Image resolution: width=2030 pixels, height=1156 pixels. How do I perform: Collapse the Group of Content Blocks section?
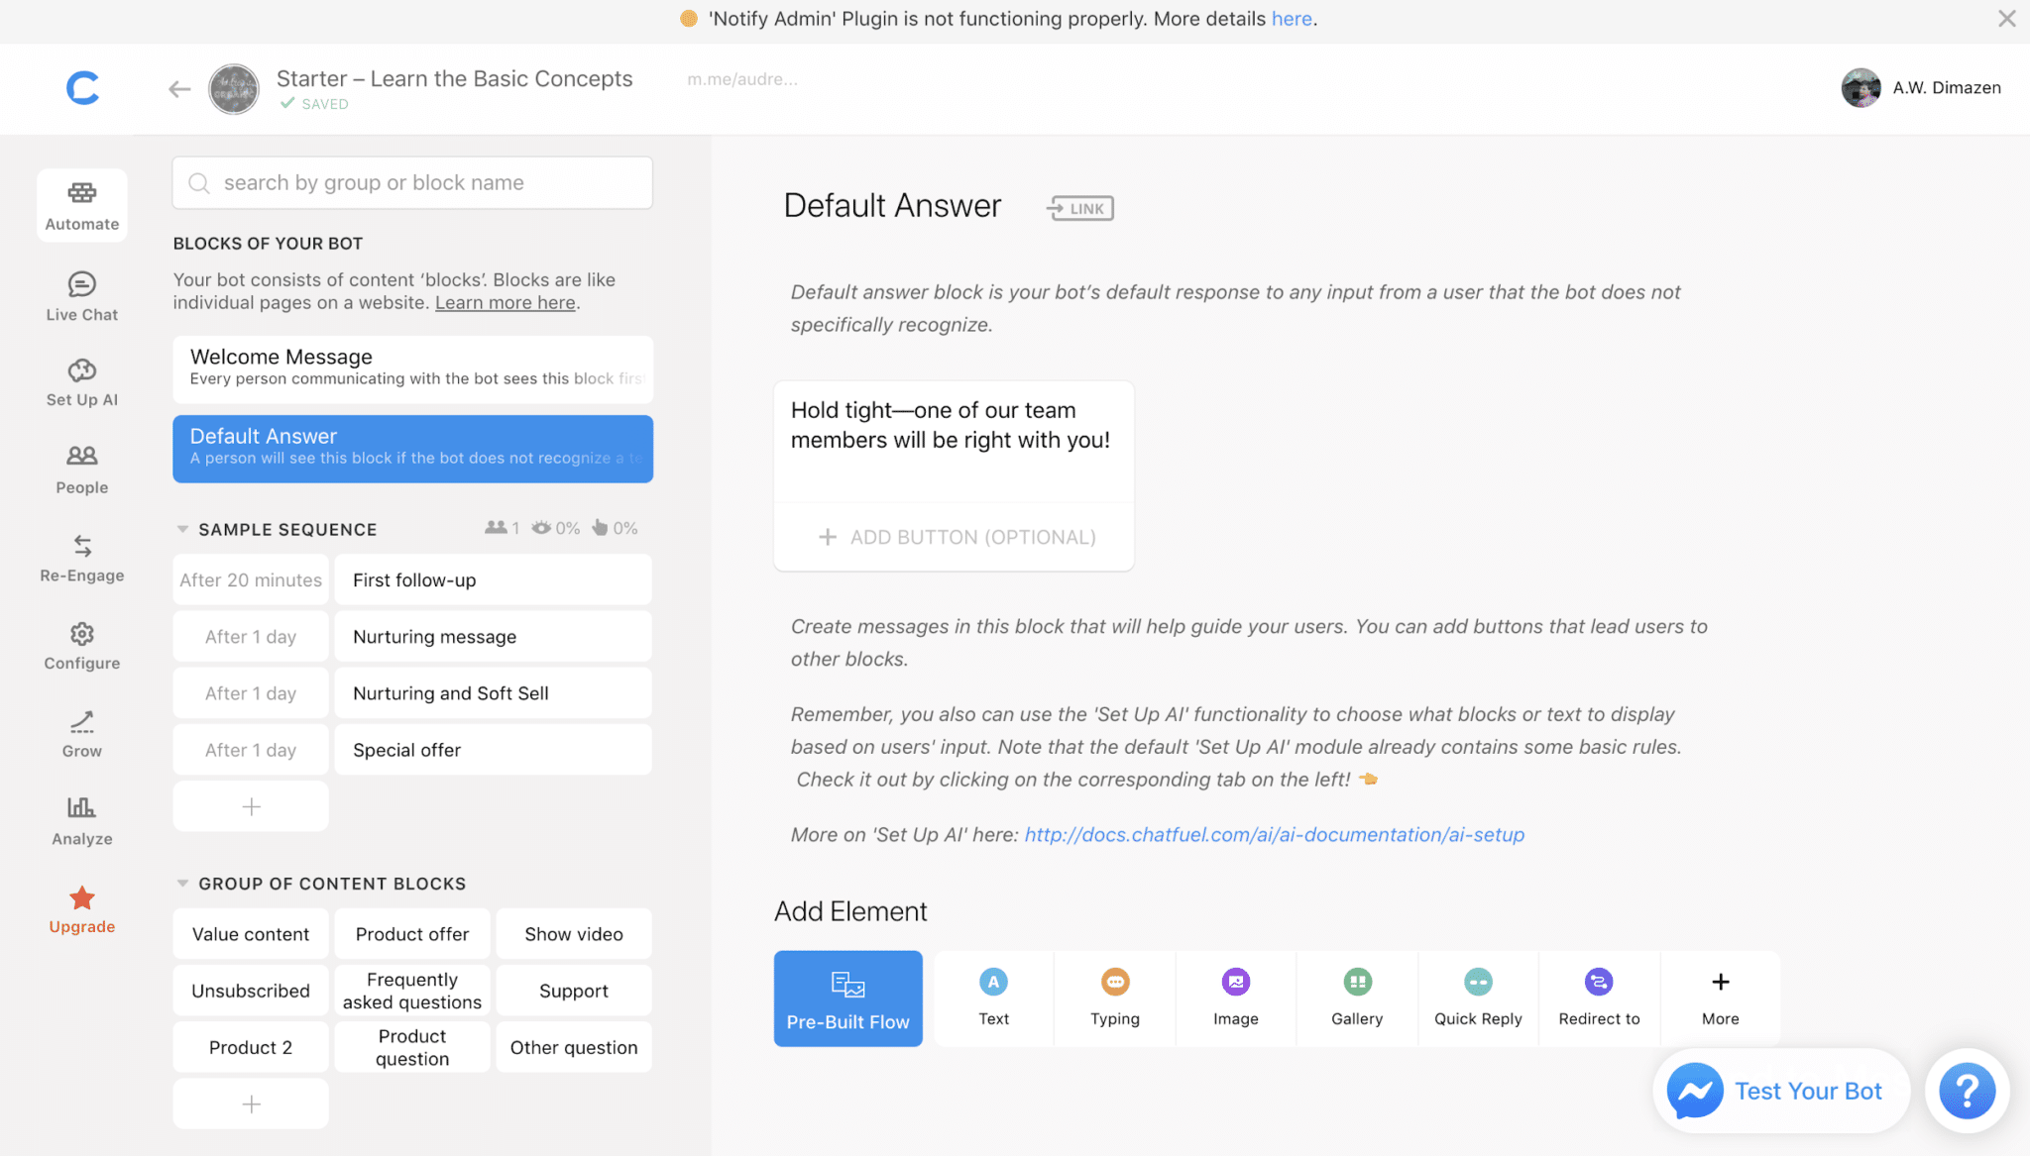183,883
